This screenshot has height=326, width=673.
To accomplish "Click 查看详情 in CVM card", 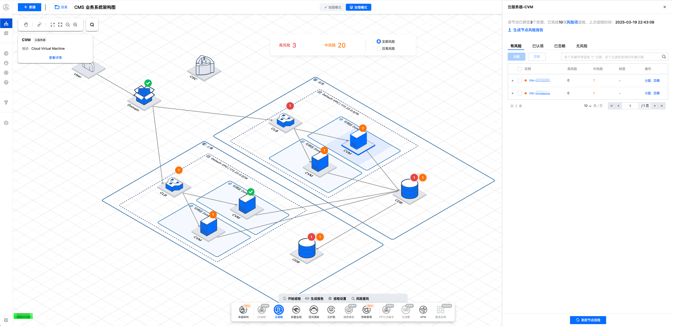I will point(55,58).
